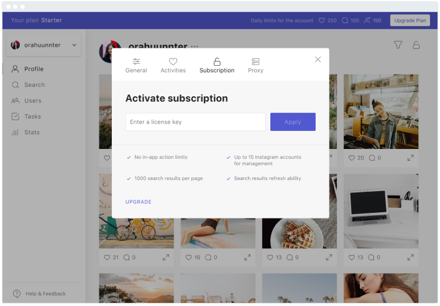Open the bicycle mural photo thumbnail
This screenshot has height=306, width=440.
coord(136,233)
